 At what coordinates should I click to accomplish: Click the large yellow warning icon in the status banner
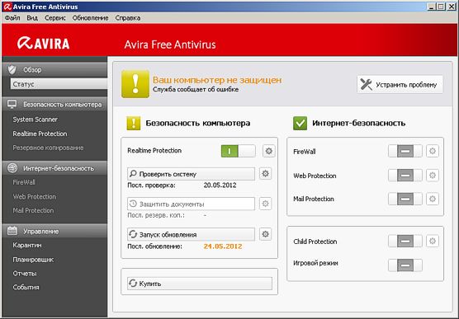click(135, 84)
